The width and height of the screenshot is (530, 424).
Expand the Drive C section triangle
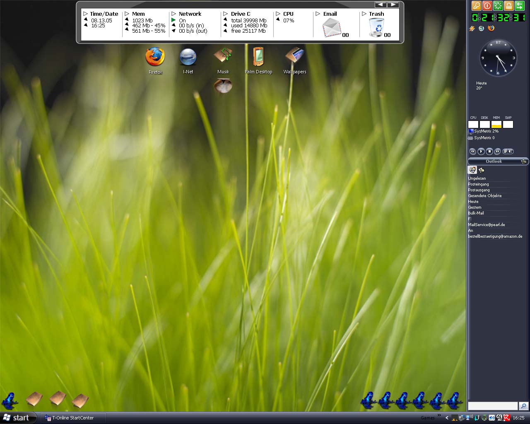click(x=226, y=14)
